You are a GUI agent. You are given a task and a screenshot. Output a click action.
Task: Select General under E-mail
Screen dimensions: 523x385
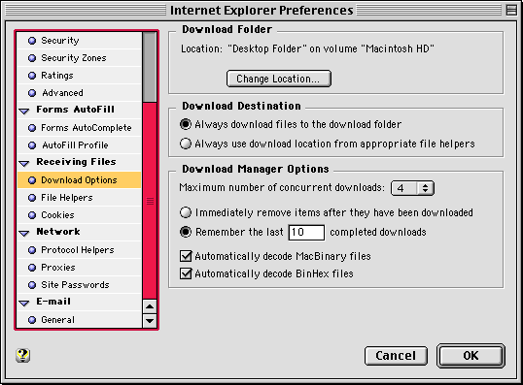point(80,320)
